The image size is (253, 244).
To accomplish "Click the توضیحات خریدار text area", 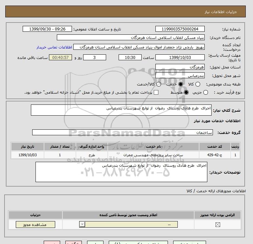I will click(x=121, y=172).
